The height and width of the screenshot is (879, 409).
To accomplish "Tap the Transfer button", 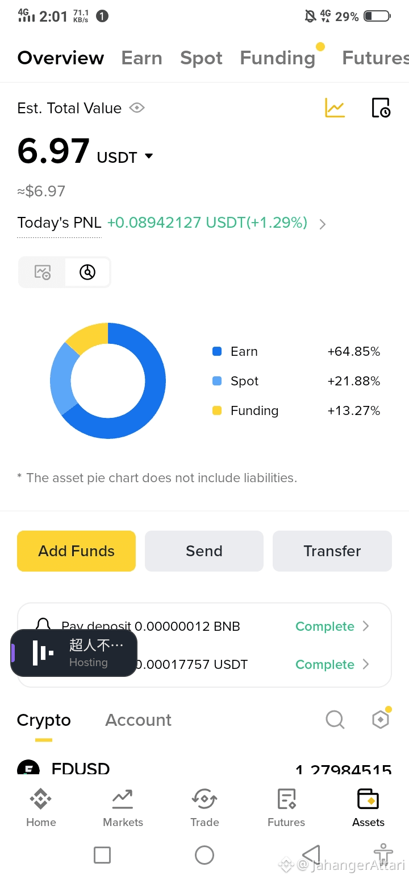I will coord(332,551).
